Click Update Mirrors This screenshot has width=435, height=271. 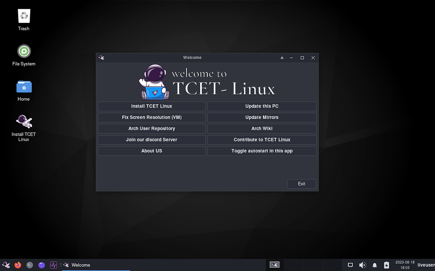[262, 117]
